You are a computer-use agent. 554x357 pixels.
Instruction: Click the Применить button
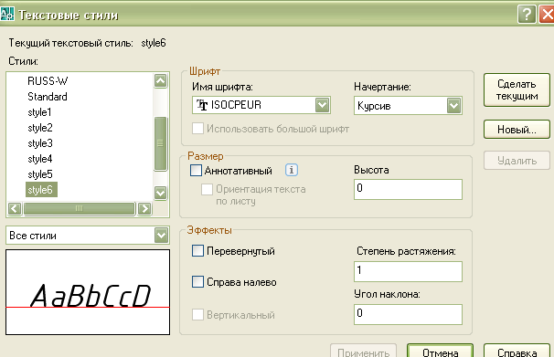[363, 352]
